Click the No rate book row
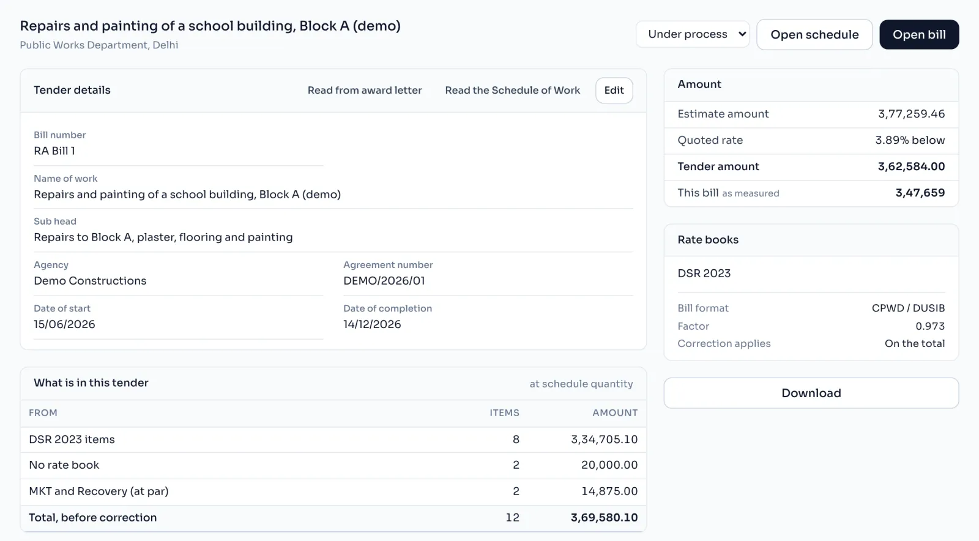The height and width of the screenshot is (541, 979). 333,465
